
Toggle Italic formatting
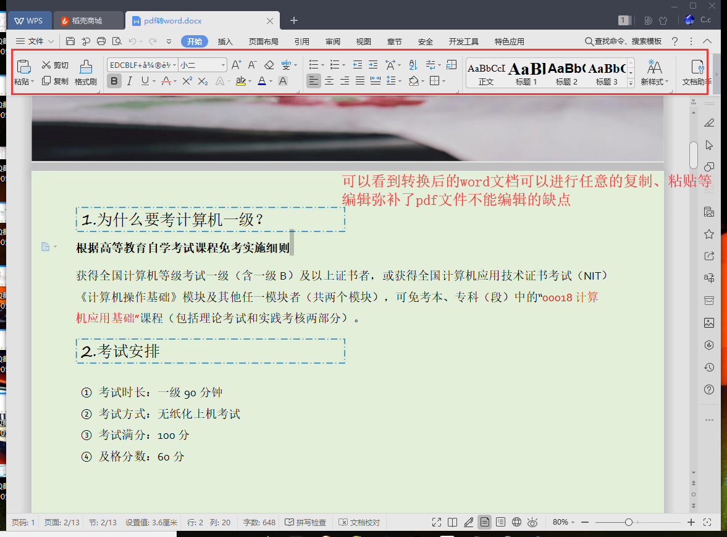tap(130, 81)
